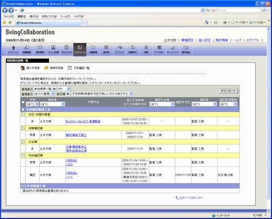Toggle checkbox on the first blue construction group row
This screenshot has height=219, width=272.
coord(23,110)
